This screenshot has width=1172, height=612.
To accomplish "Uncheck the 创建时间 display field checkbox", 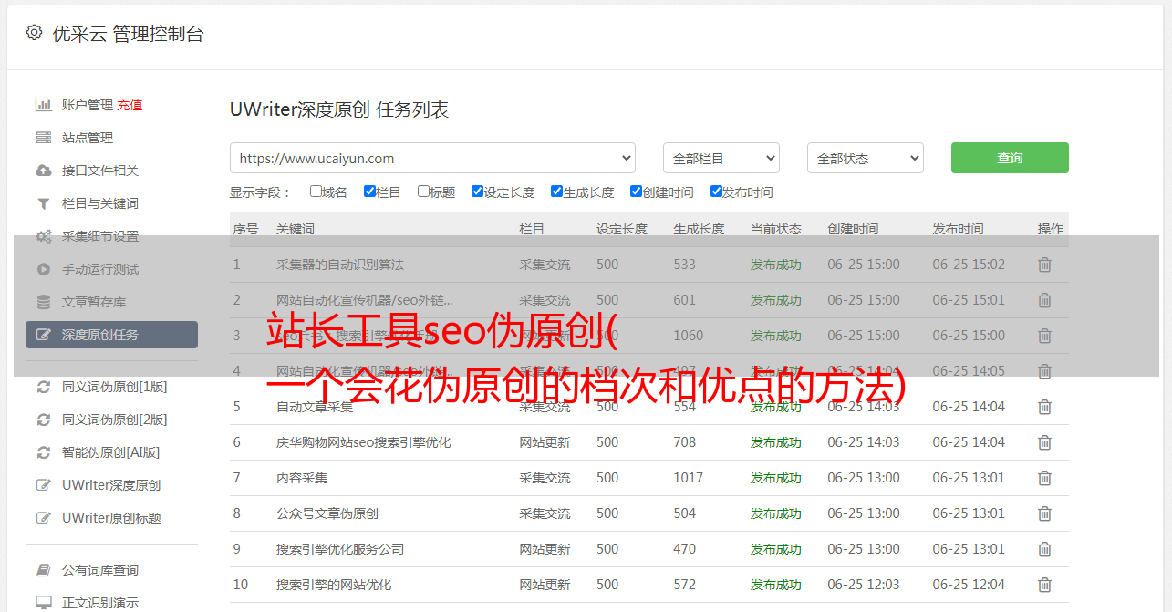I will pos(636,192).
